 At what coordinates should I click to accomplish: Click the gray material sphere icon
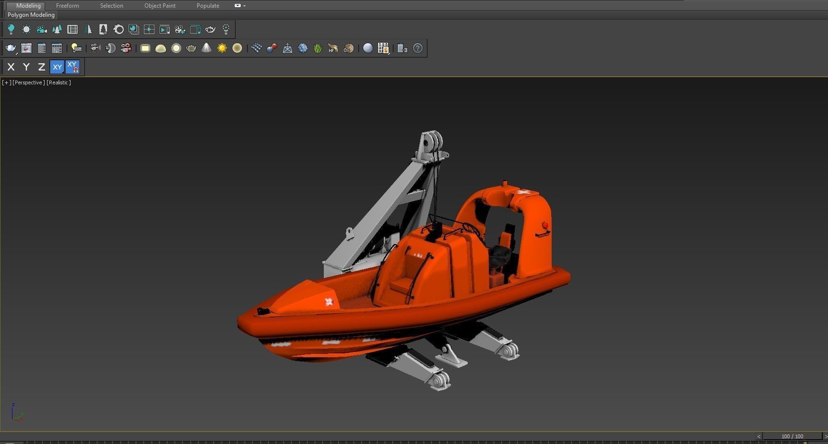click(368, 48)
